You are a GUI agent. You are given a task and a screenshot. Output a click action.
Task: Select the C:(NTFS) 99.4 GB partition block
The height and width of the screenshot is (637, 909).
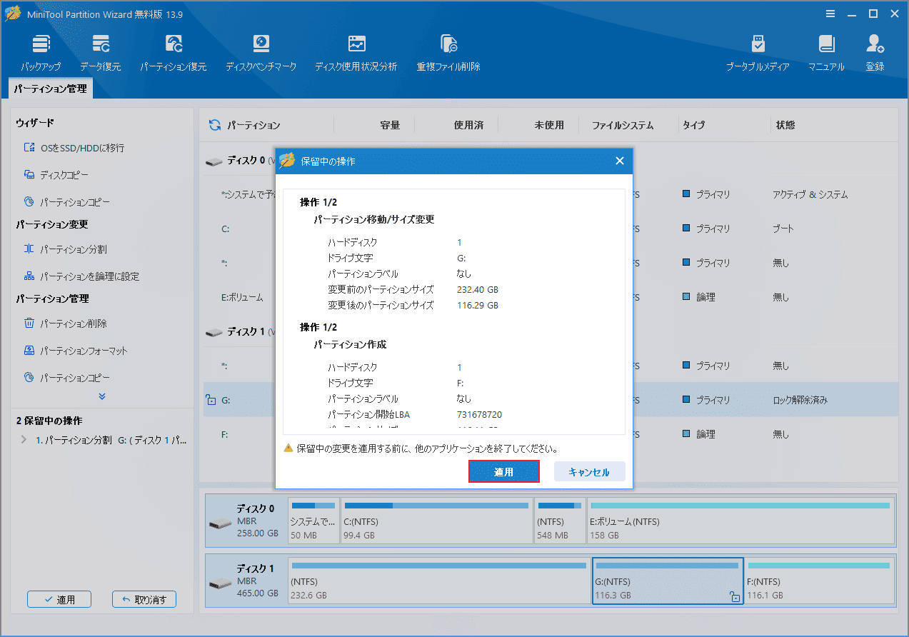(436, 522)
